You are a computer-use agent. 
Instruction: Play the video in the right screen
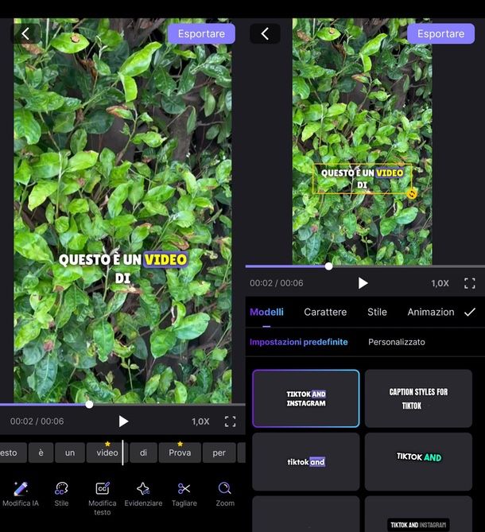click(363, 283)
